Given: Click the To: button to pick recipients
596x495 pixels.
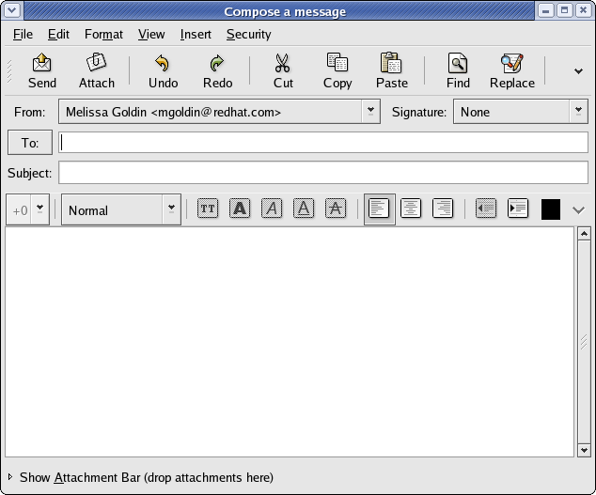Looking at the screenshot, I should tap(30, 143).
